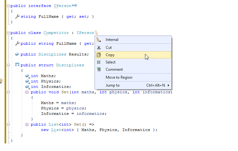
Task: Click the method cube icon beside Get method
Action: [x=27, y=124]
